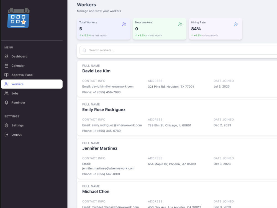Select the Emily Rose Rodriguez name
This screenshot has height=208, width=277.
pos(104,110)
